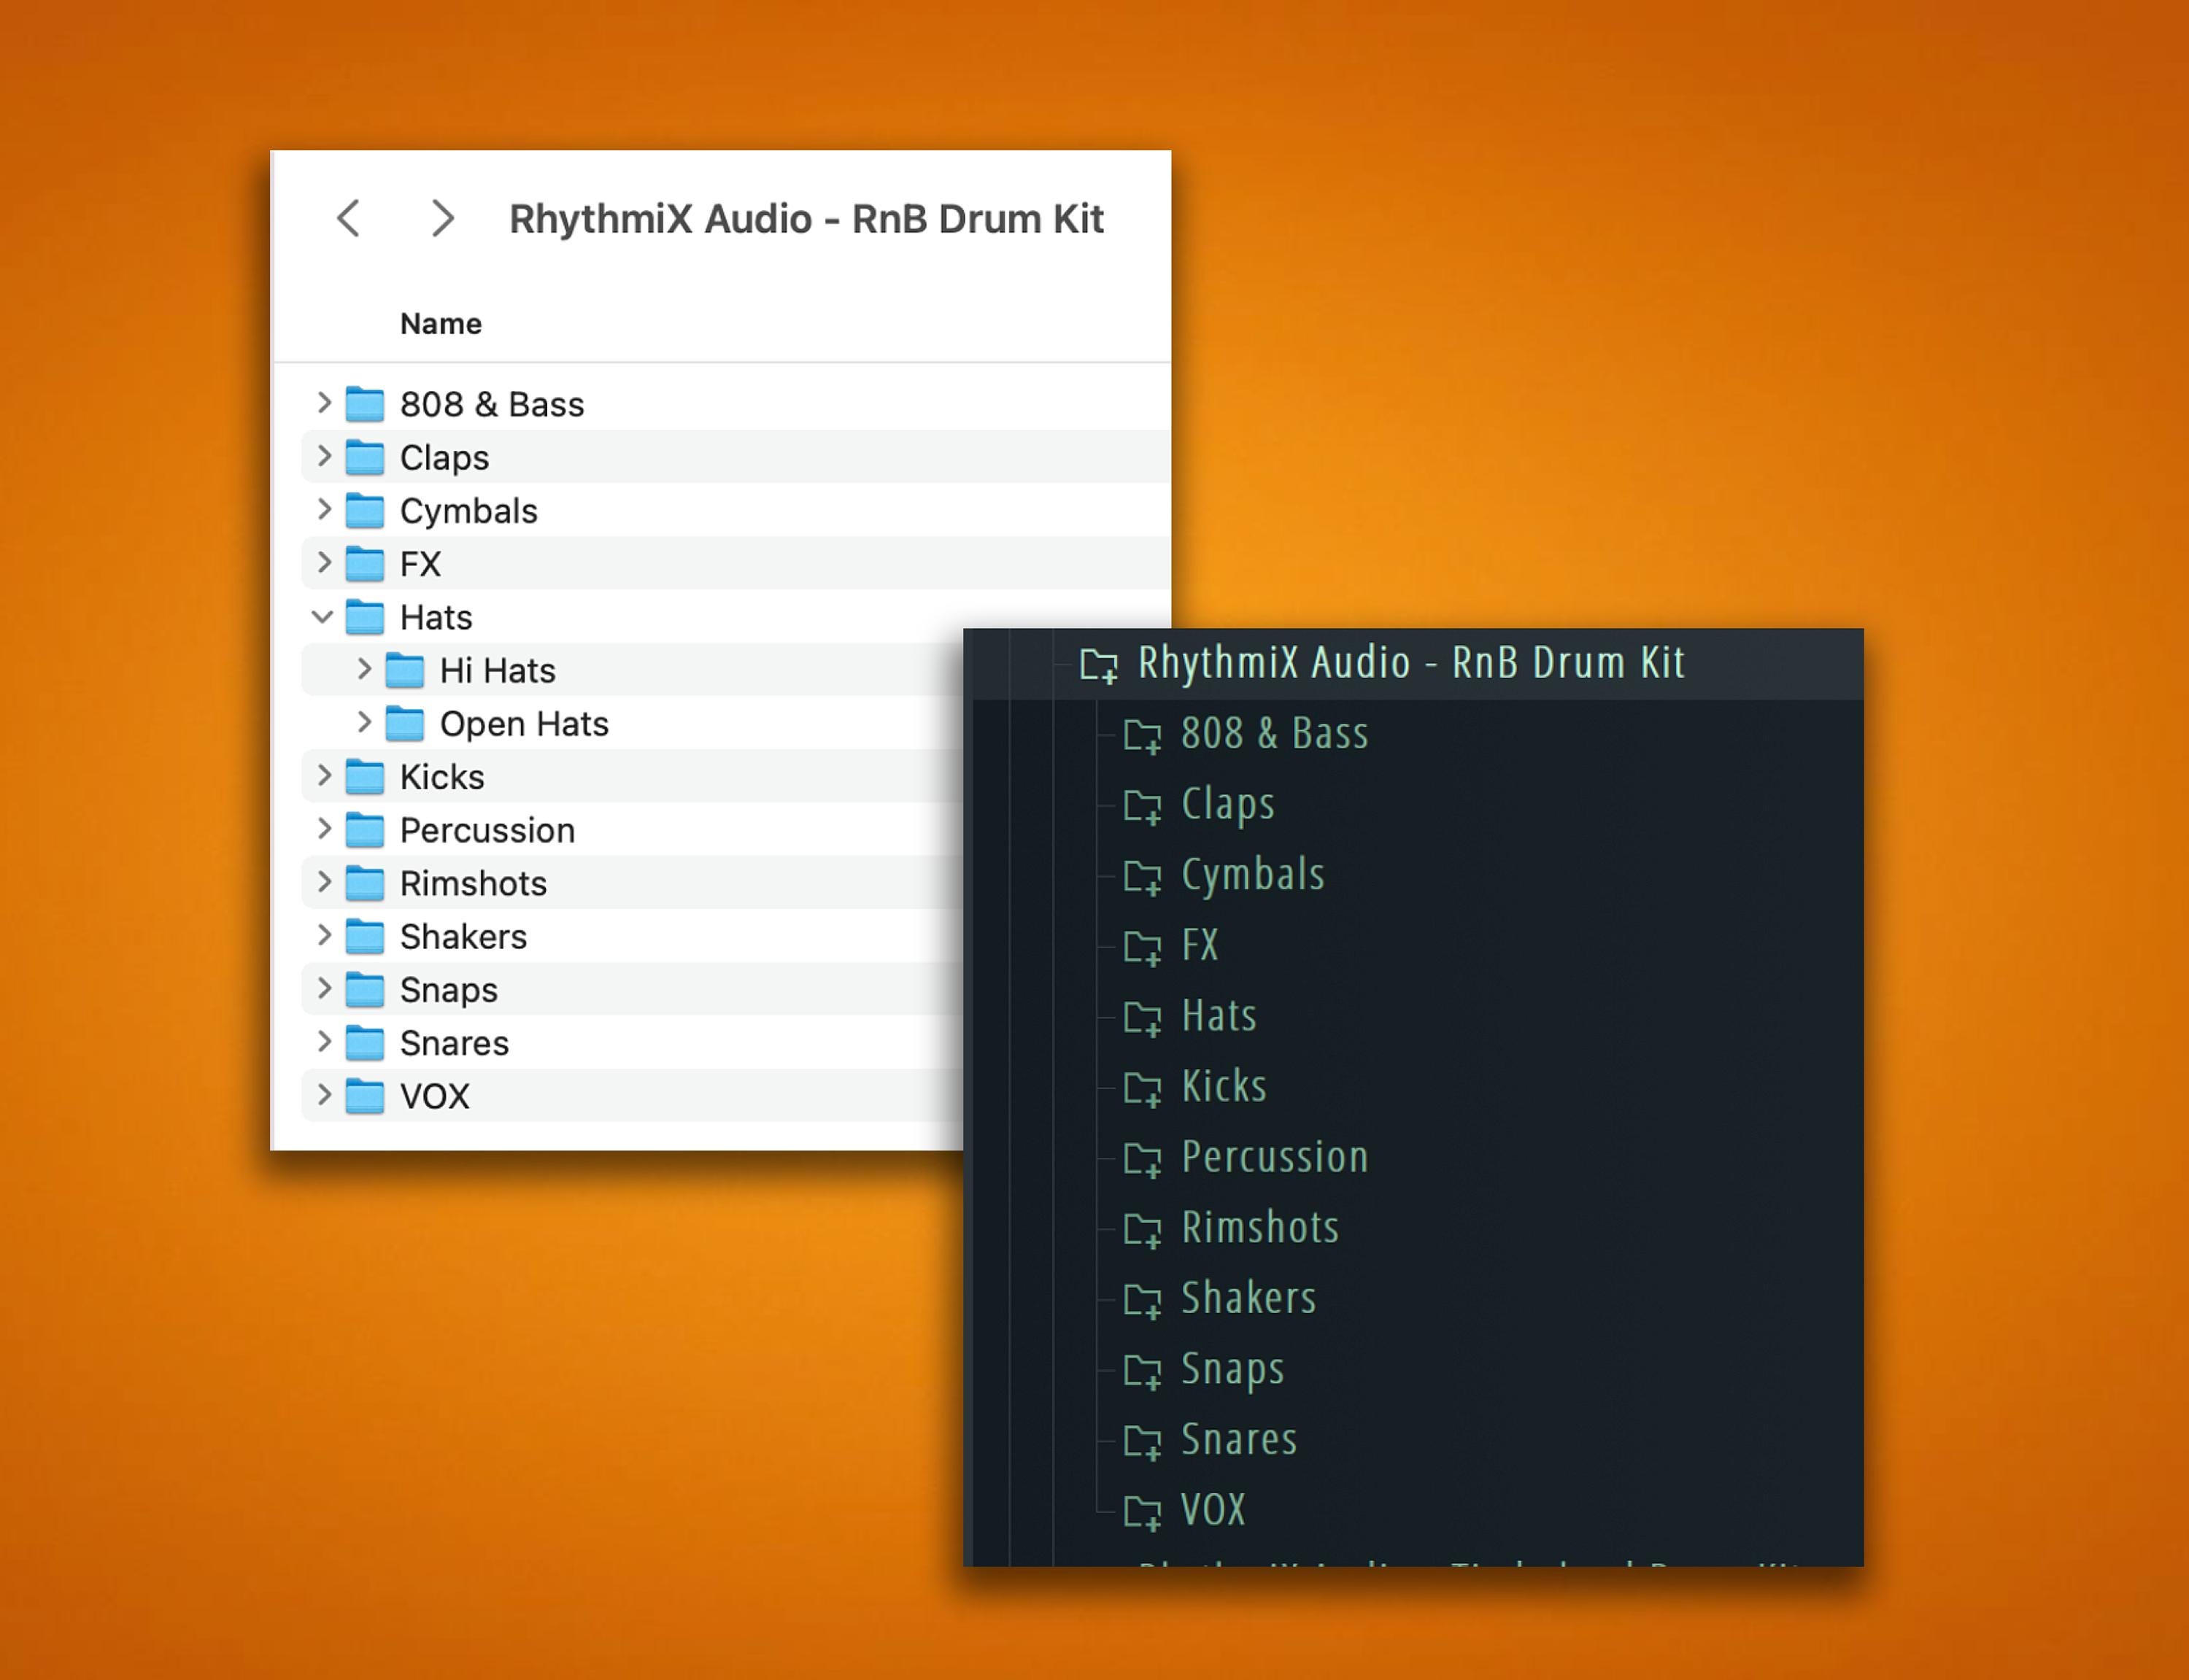Image resolution: width=2189 pixels, height=1680 pixels.
Task: Open the Shakers folder icon in dark browser
Action: click(x=1142, y=1301)
